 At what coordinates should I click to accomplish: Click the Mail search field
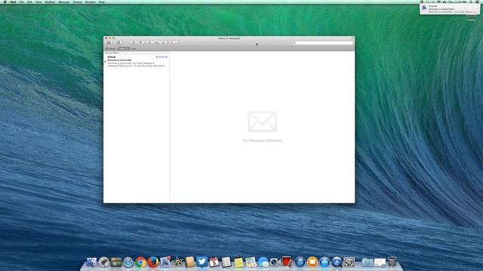coord(322,43)
